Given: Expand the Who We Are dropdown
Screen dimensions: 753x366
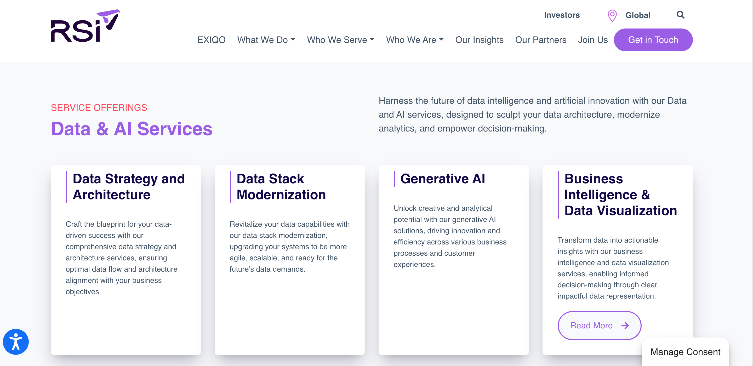Looking at the screenshot, I should tap(415, 40).
